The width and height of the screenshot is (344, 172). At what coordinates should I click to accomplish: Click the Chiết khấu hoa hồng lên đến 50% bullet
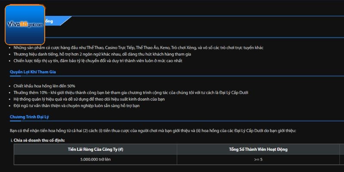[44, 86]
